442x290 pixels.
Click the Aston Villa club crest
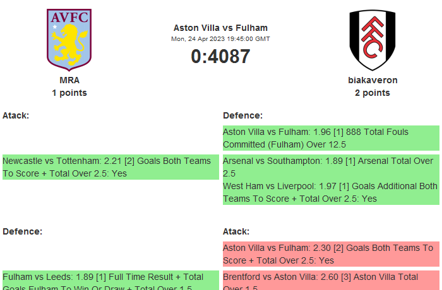[x=69, y=39]
